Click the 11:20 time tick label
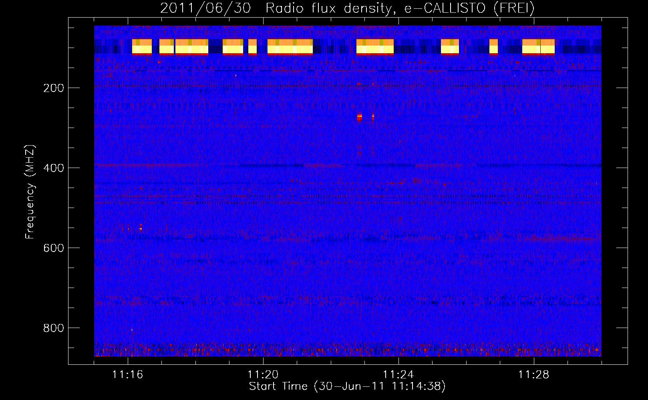 click(263, 375)
